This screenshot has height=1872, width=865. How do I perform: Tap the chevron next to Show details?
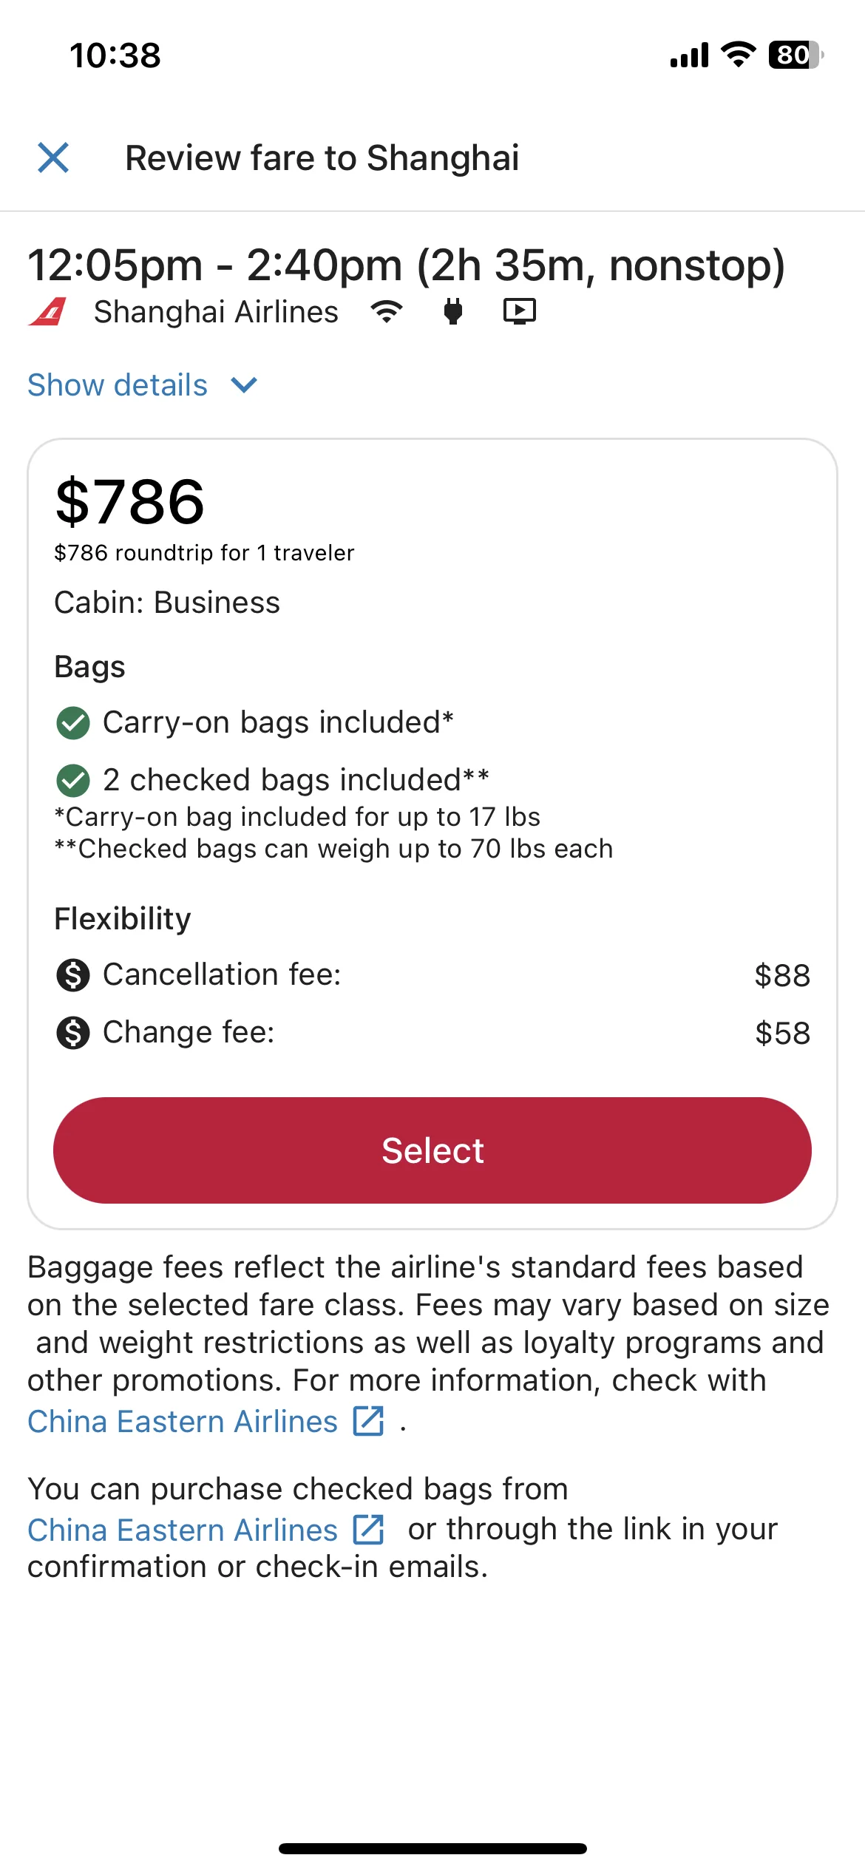244,384
